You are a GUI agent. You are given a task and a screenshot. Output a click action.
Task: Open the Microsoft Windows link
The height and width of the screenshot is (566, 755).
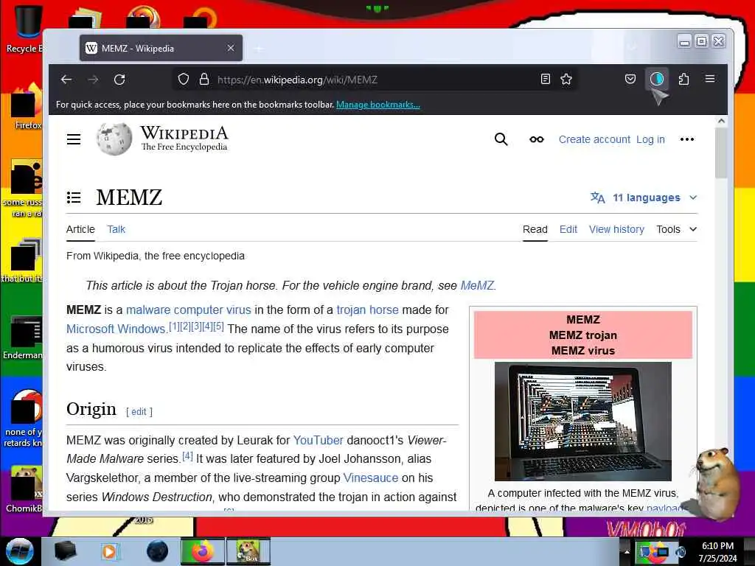click(116, 329)
